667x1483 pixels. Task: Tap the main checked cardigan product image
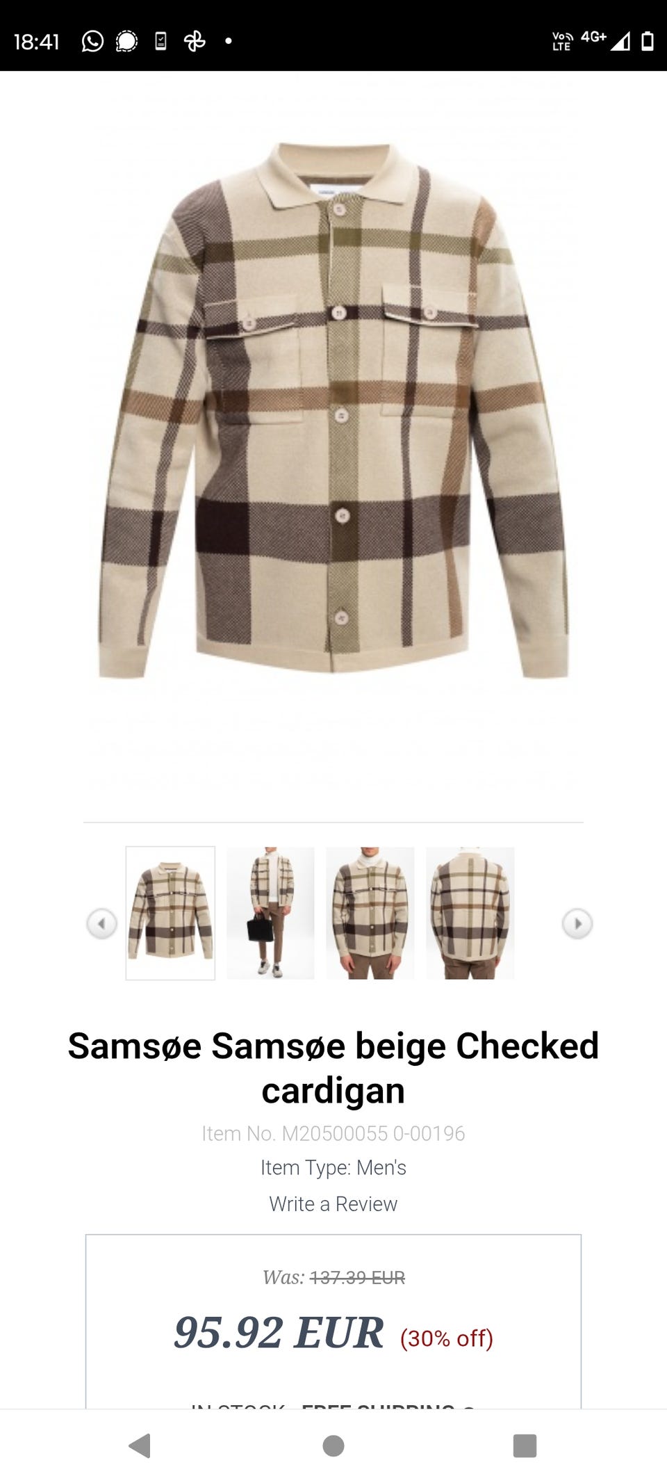click(x=333, y=410)
